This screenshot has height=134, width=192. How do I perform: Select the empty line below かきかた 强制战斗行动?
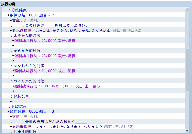tap(94, 61)
